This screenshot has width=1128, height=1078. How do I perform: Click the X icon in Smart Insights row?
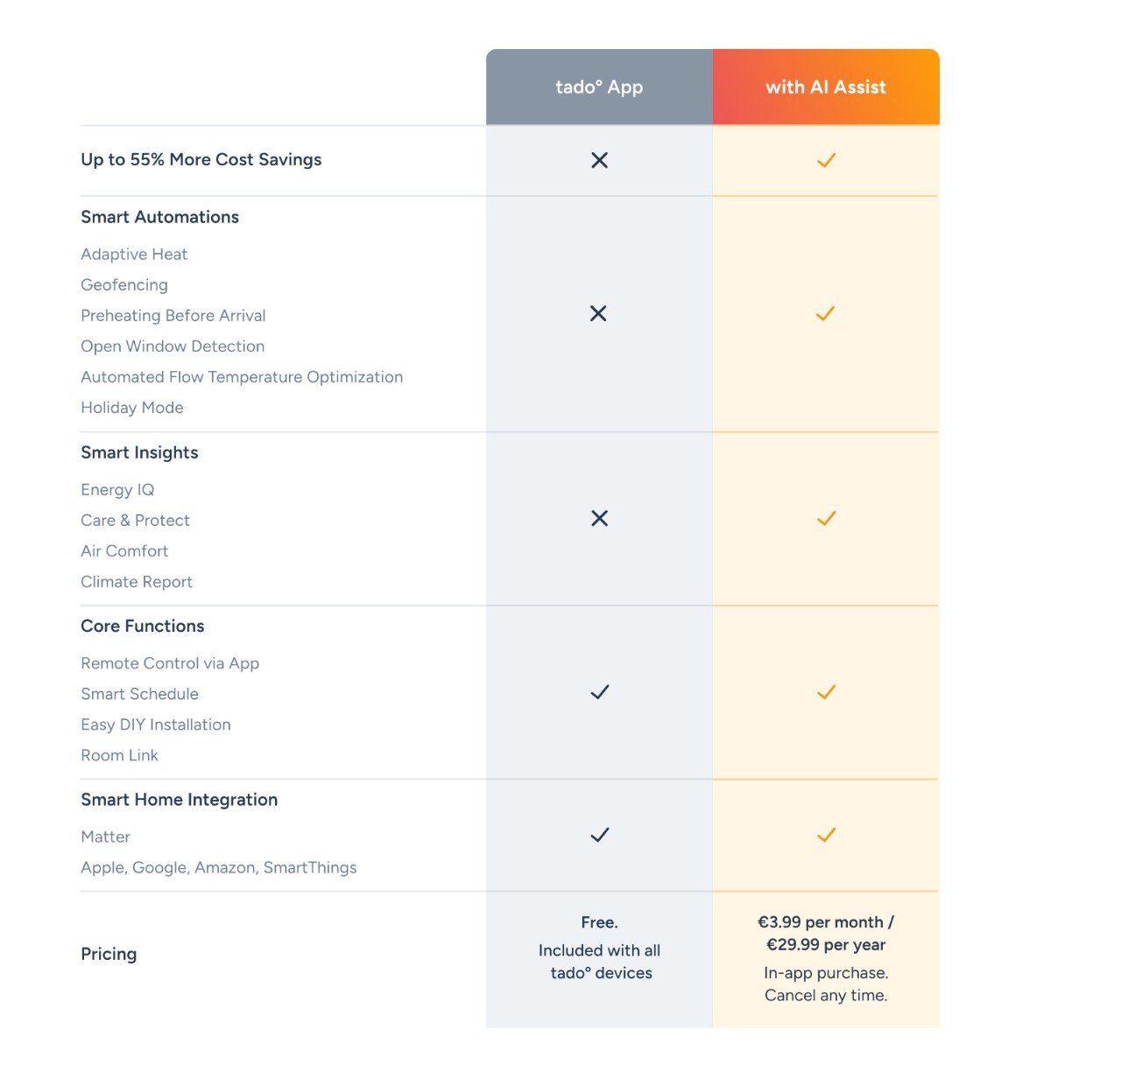pos(599,518)
